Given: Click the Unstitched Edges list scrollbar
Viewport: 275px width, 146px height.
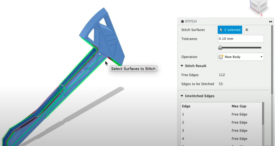Looking at the screenshot, I should (x=263, y=114).
